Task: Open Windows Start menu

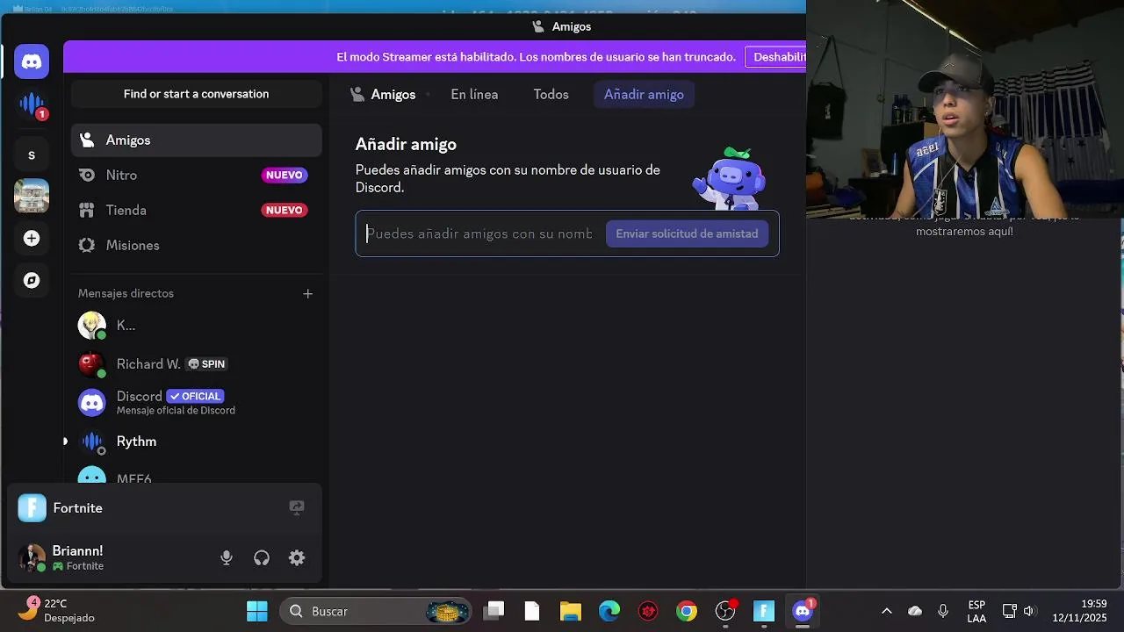Action: [257, 611]
